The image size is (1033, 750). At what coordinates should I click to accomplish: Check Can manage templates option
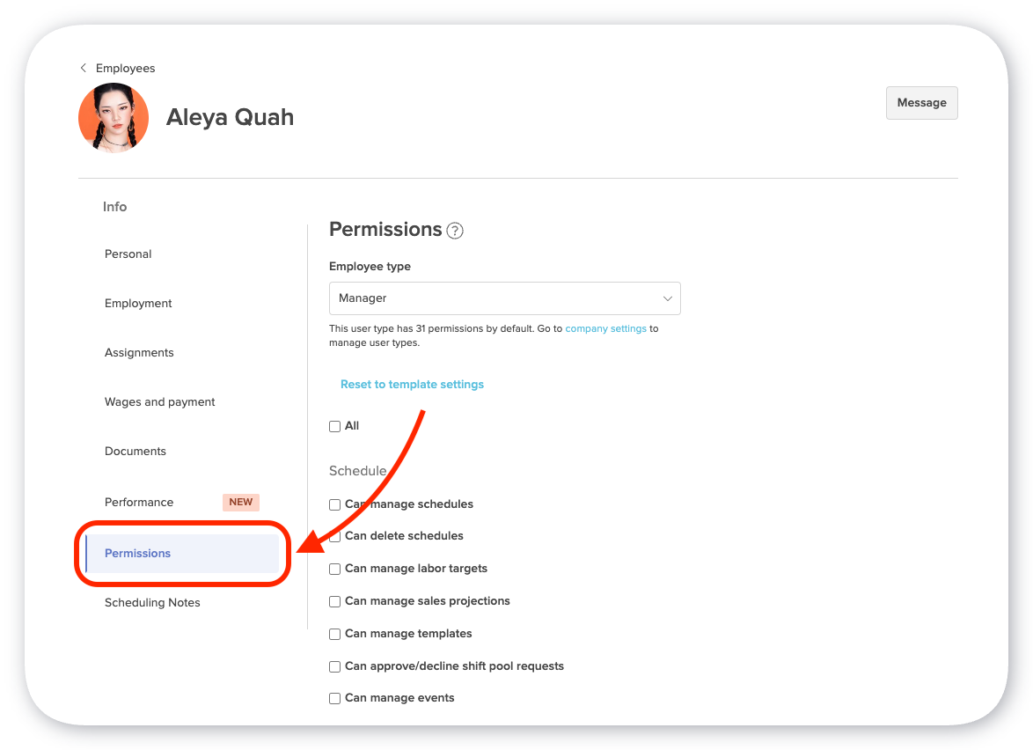(x=334, y=634)
